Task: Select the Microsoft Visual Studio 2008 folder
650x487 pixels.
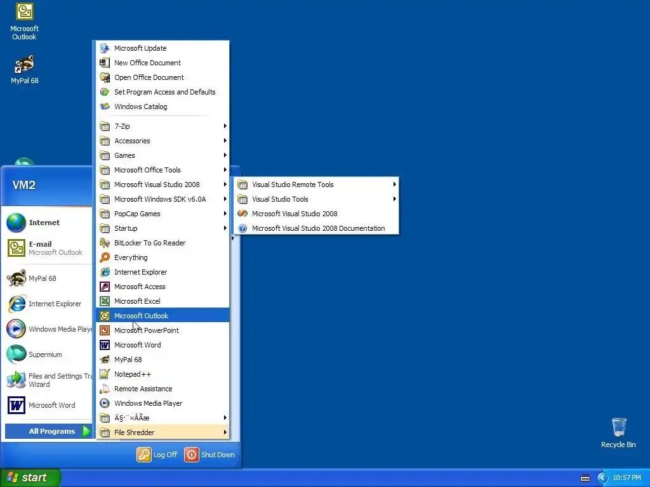Action: click(x=162, y=185)
